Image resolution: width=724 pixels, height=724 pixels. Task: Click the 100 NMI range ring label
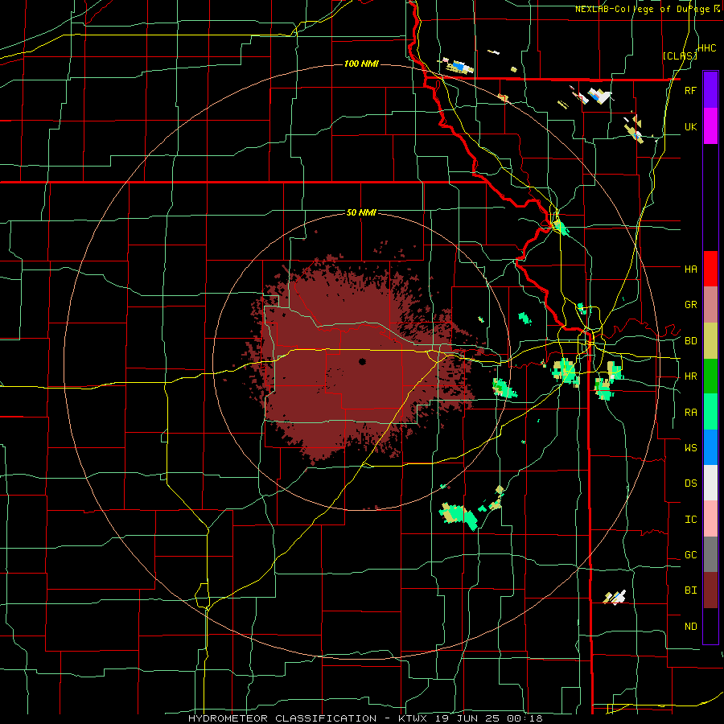pos(361,64)
